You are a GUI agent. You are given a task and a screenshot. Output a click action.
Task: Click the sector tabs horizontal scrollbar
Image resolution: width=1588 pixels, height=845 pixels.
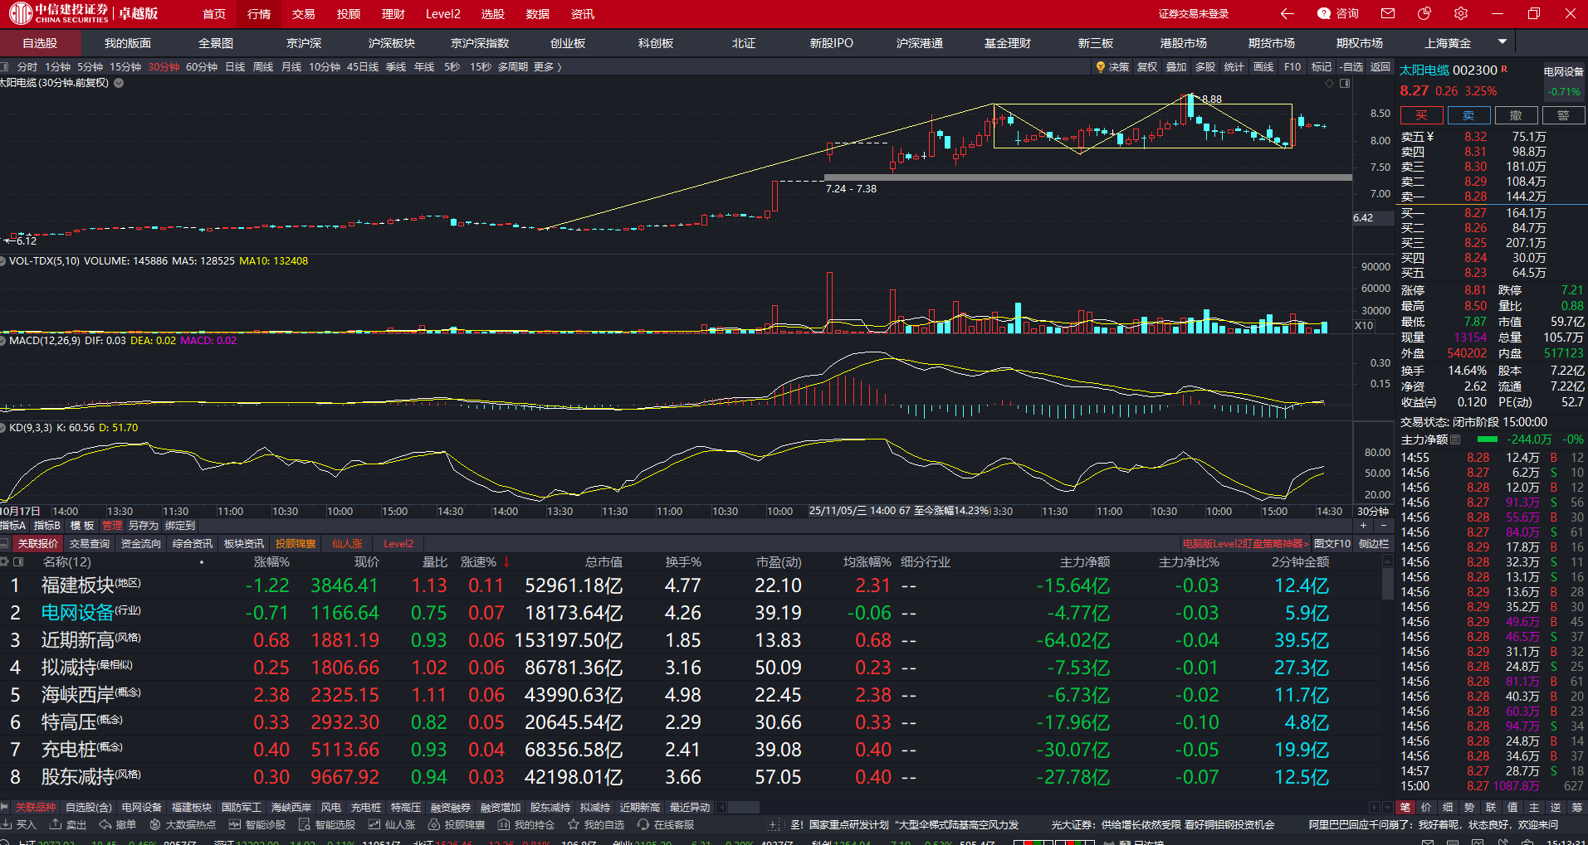tap(743, 807)
